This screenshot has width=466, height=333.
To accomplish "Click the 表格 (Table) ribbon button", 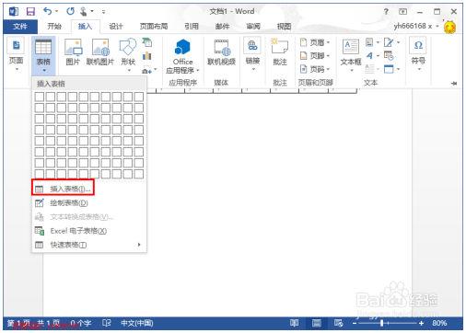I will (43, 55).
